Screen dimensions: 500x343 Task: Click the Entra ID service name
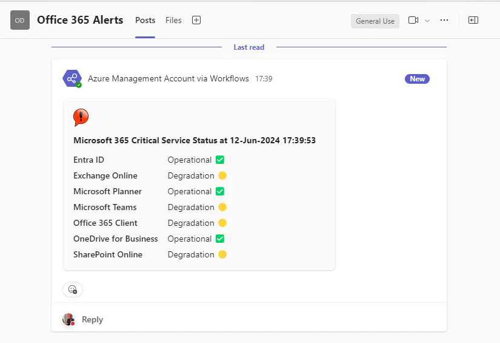(88, 160)
